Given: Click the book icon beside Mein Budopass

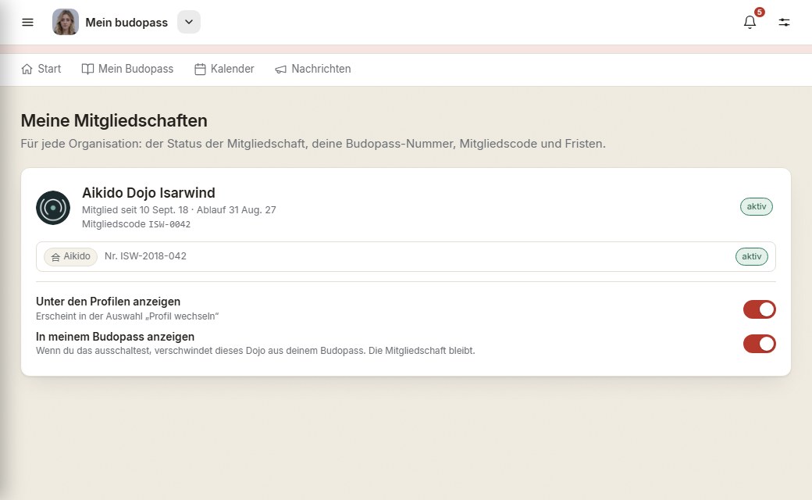Looking at the screenshot, I should pos(87,69).
